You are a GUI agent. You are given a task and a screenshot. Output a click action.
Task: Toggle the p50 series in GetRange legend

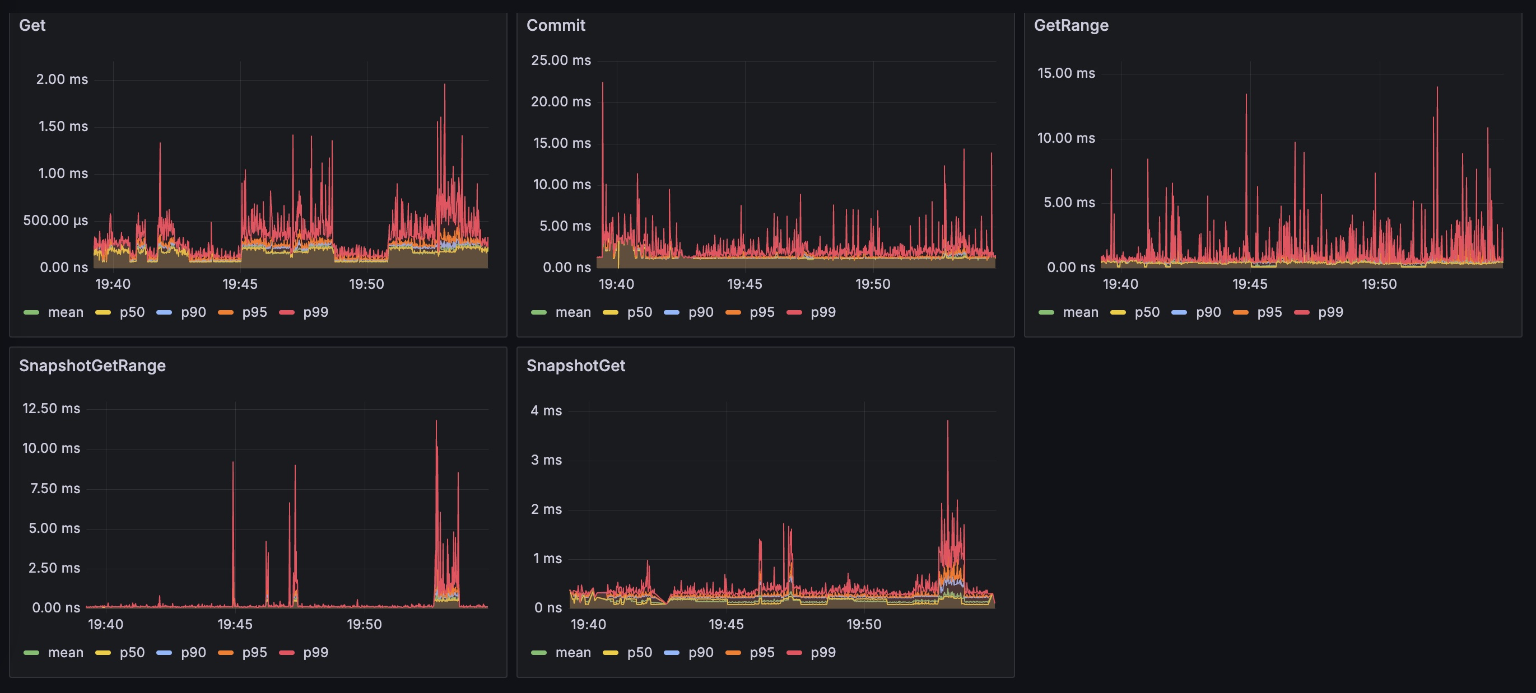(x=1147, y=312)
